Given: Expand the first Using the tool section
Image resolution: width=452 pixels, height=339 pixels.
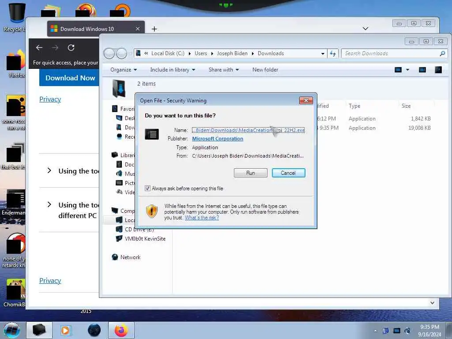Looking at the screenshot, I should pyautogui.click(x=49, y=171).
